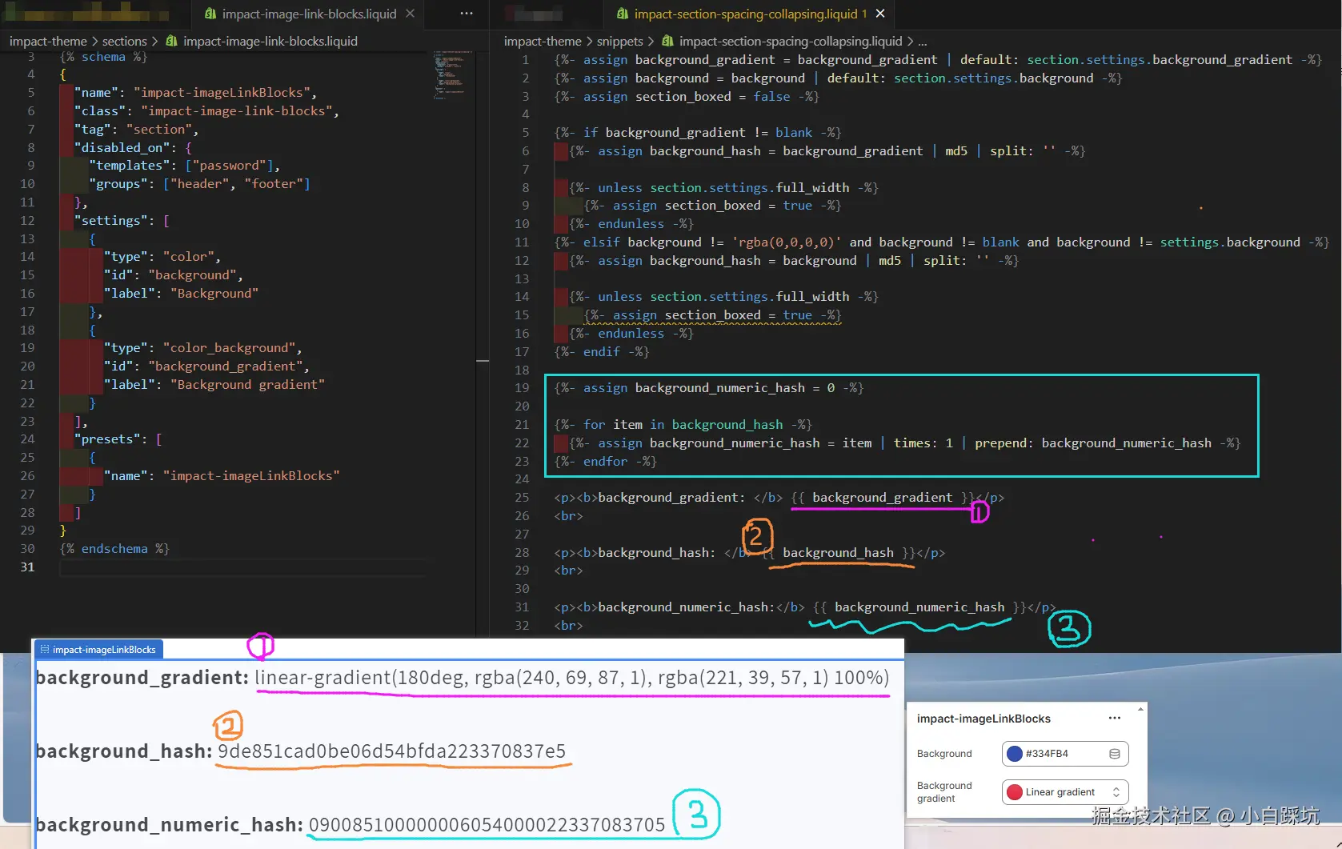The height and width of the screenshot is (849, 1342).
Task: Click the impact-imageLinkBlocks title in the settings panel
Action: pos(983,719)
